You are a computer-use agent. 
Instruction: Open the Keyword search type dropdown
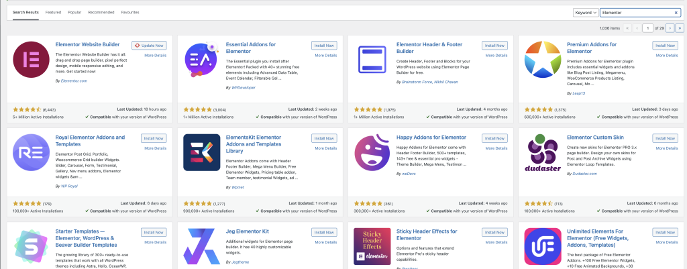585,12
